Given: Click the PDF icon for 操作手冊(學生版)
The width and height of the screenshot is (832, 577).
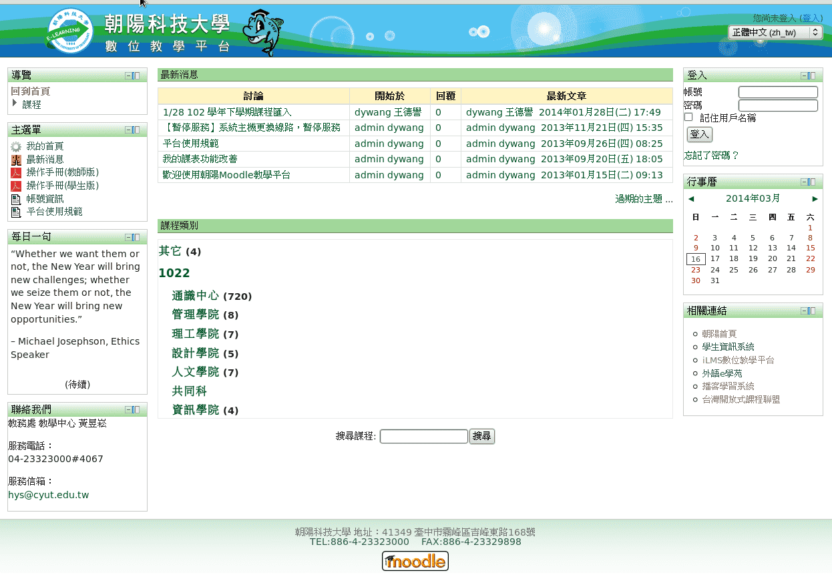Looking at the screenshot, I should click(x=16, y=186).
